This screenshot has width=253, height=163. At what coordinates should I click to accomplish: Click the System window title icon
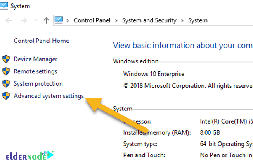(4, 6)
